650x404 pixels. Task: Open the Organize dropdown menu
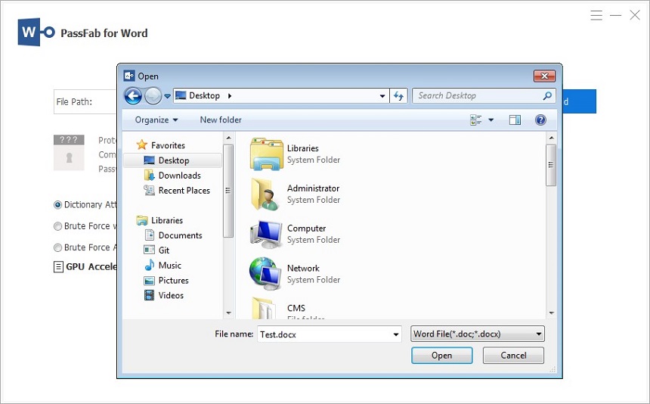[x=156, y=120]
